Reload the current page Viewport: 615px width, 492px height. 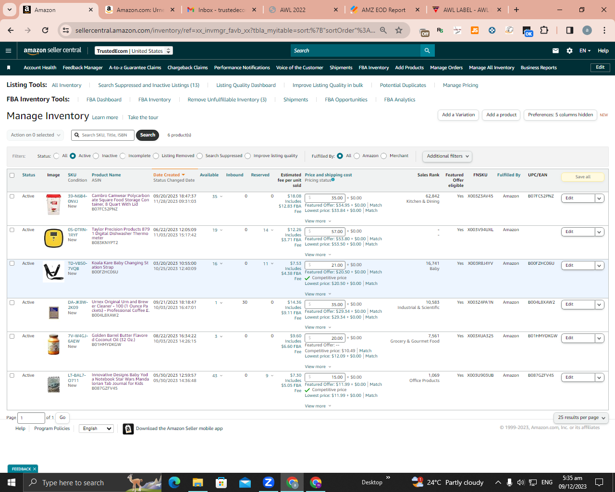click(45, 30)
